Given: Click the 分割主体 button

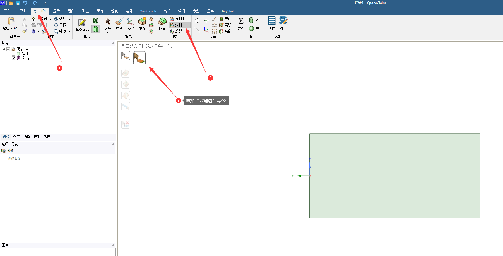Looking at the screenshot, I should click(179, 19).
